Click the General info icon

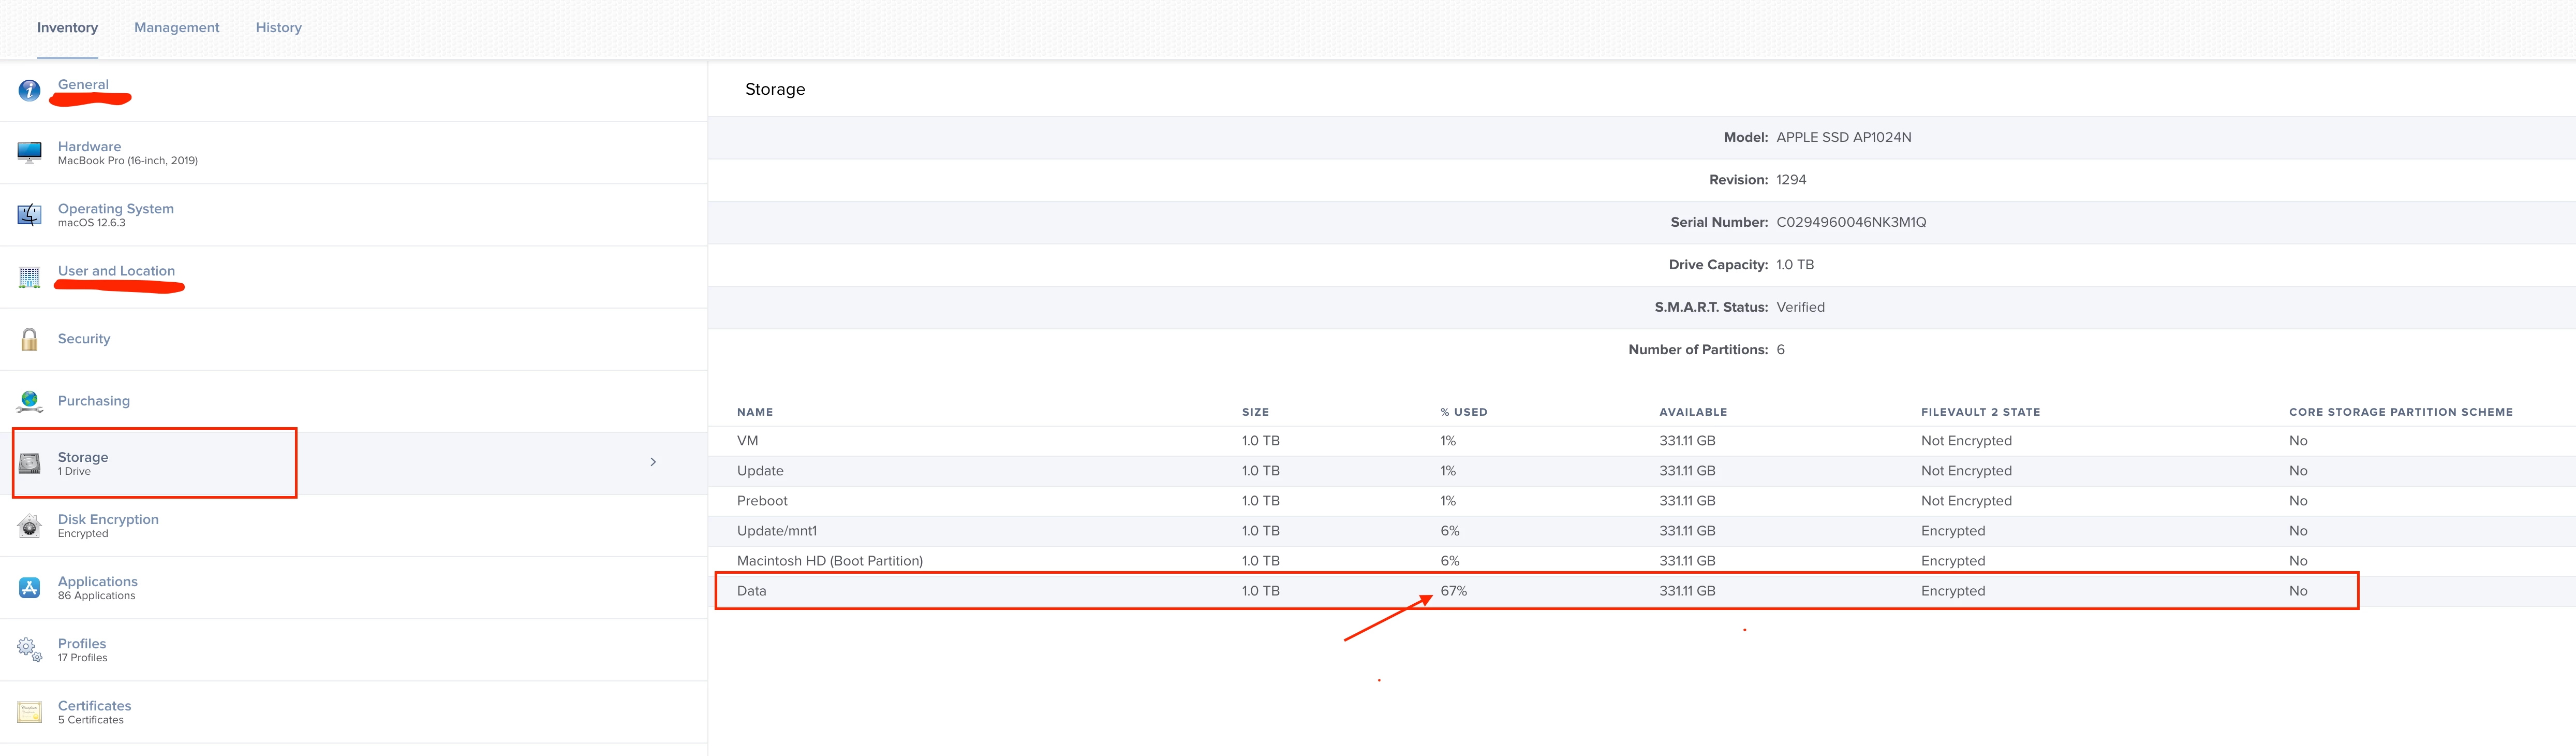(x=29, y=90)
